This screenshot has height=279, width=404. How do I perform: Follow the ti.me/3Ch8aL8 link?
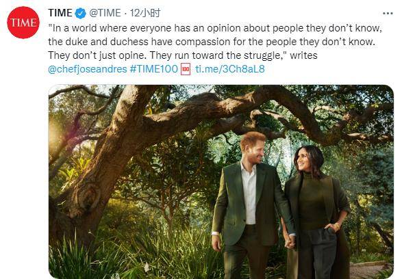tap(230, 69)
